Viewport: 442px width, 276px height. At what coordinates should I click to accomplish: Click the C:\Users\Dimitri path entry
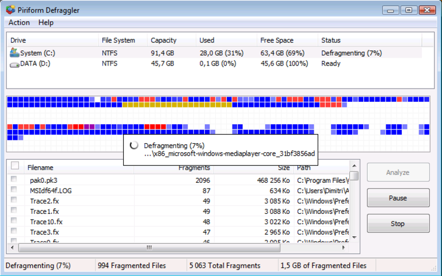pyautogui.click(x=323, y=191)
